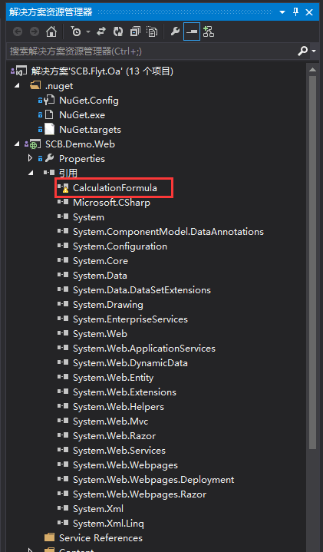Click the Refresh icon in toolbar
This screenshot has height=552, width=323.
click(118, 32)
